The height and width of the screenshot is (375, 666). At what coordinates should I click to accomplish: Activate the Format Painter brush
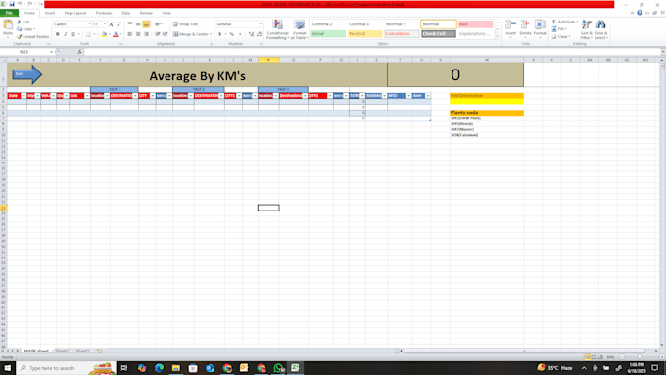[x=20, y=37]
